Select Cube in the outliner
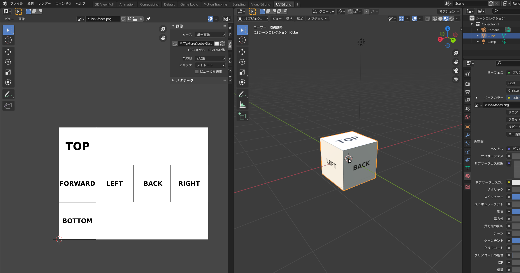 491,36
